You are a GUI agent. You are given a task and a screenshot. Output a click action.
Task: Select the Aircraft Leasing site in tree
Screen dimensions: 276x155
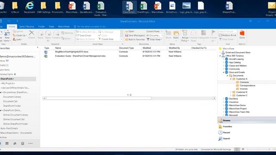pos(236,59)
